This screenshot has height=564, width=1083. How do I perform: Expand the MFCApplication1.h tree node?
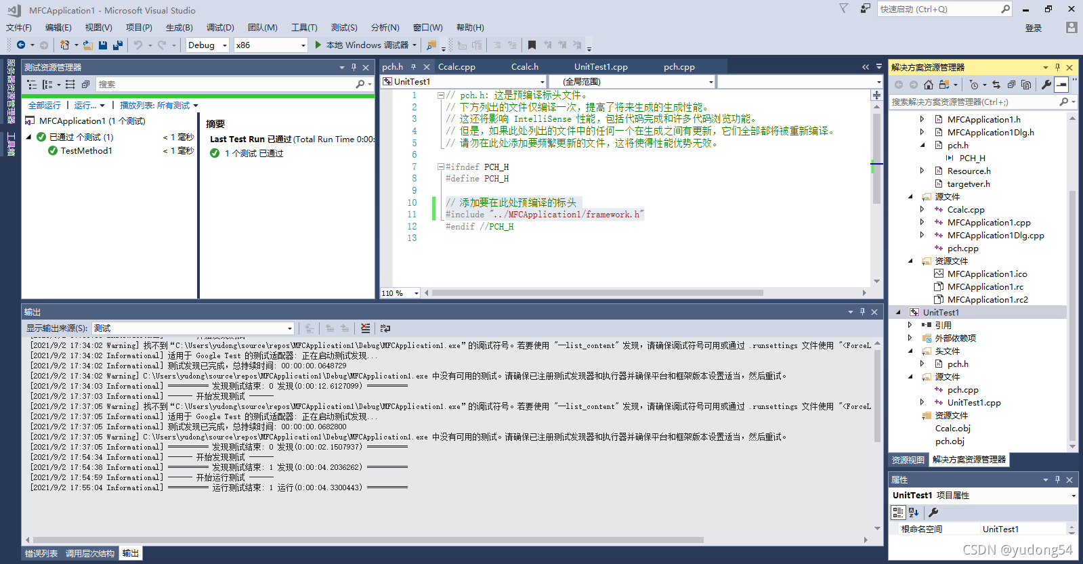pos(922,119)
